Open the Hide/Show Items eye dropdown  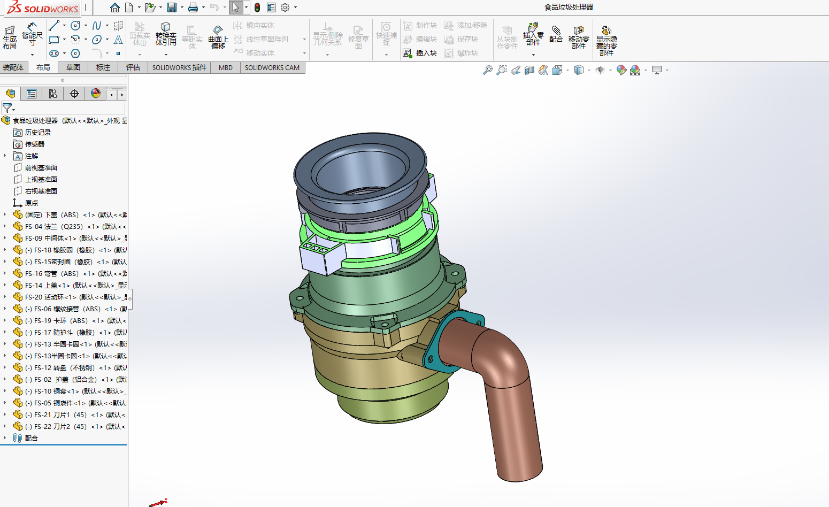coord(601,70)
